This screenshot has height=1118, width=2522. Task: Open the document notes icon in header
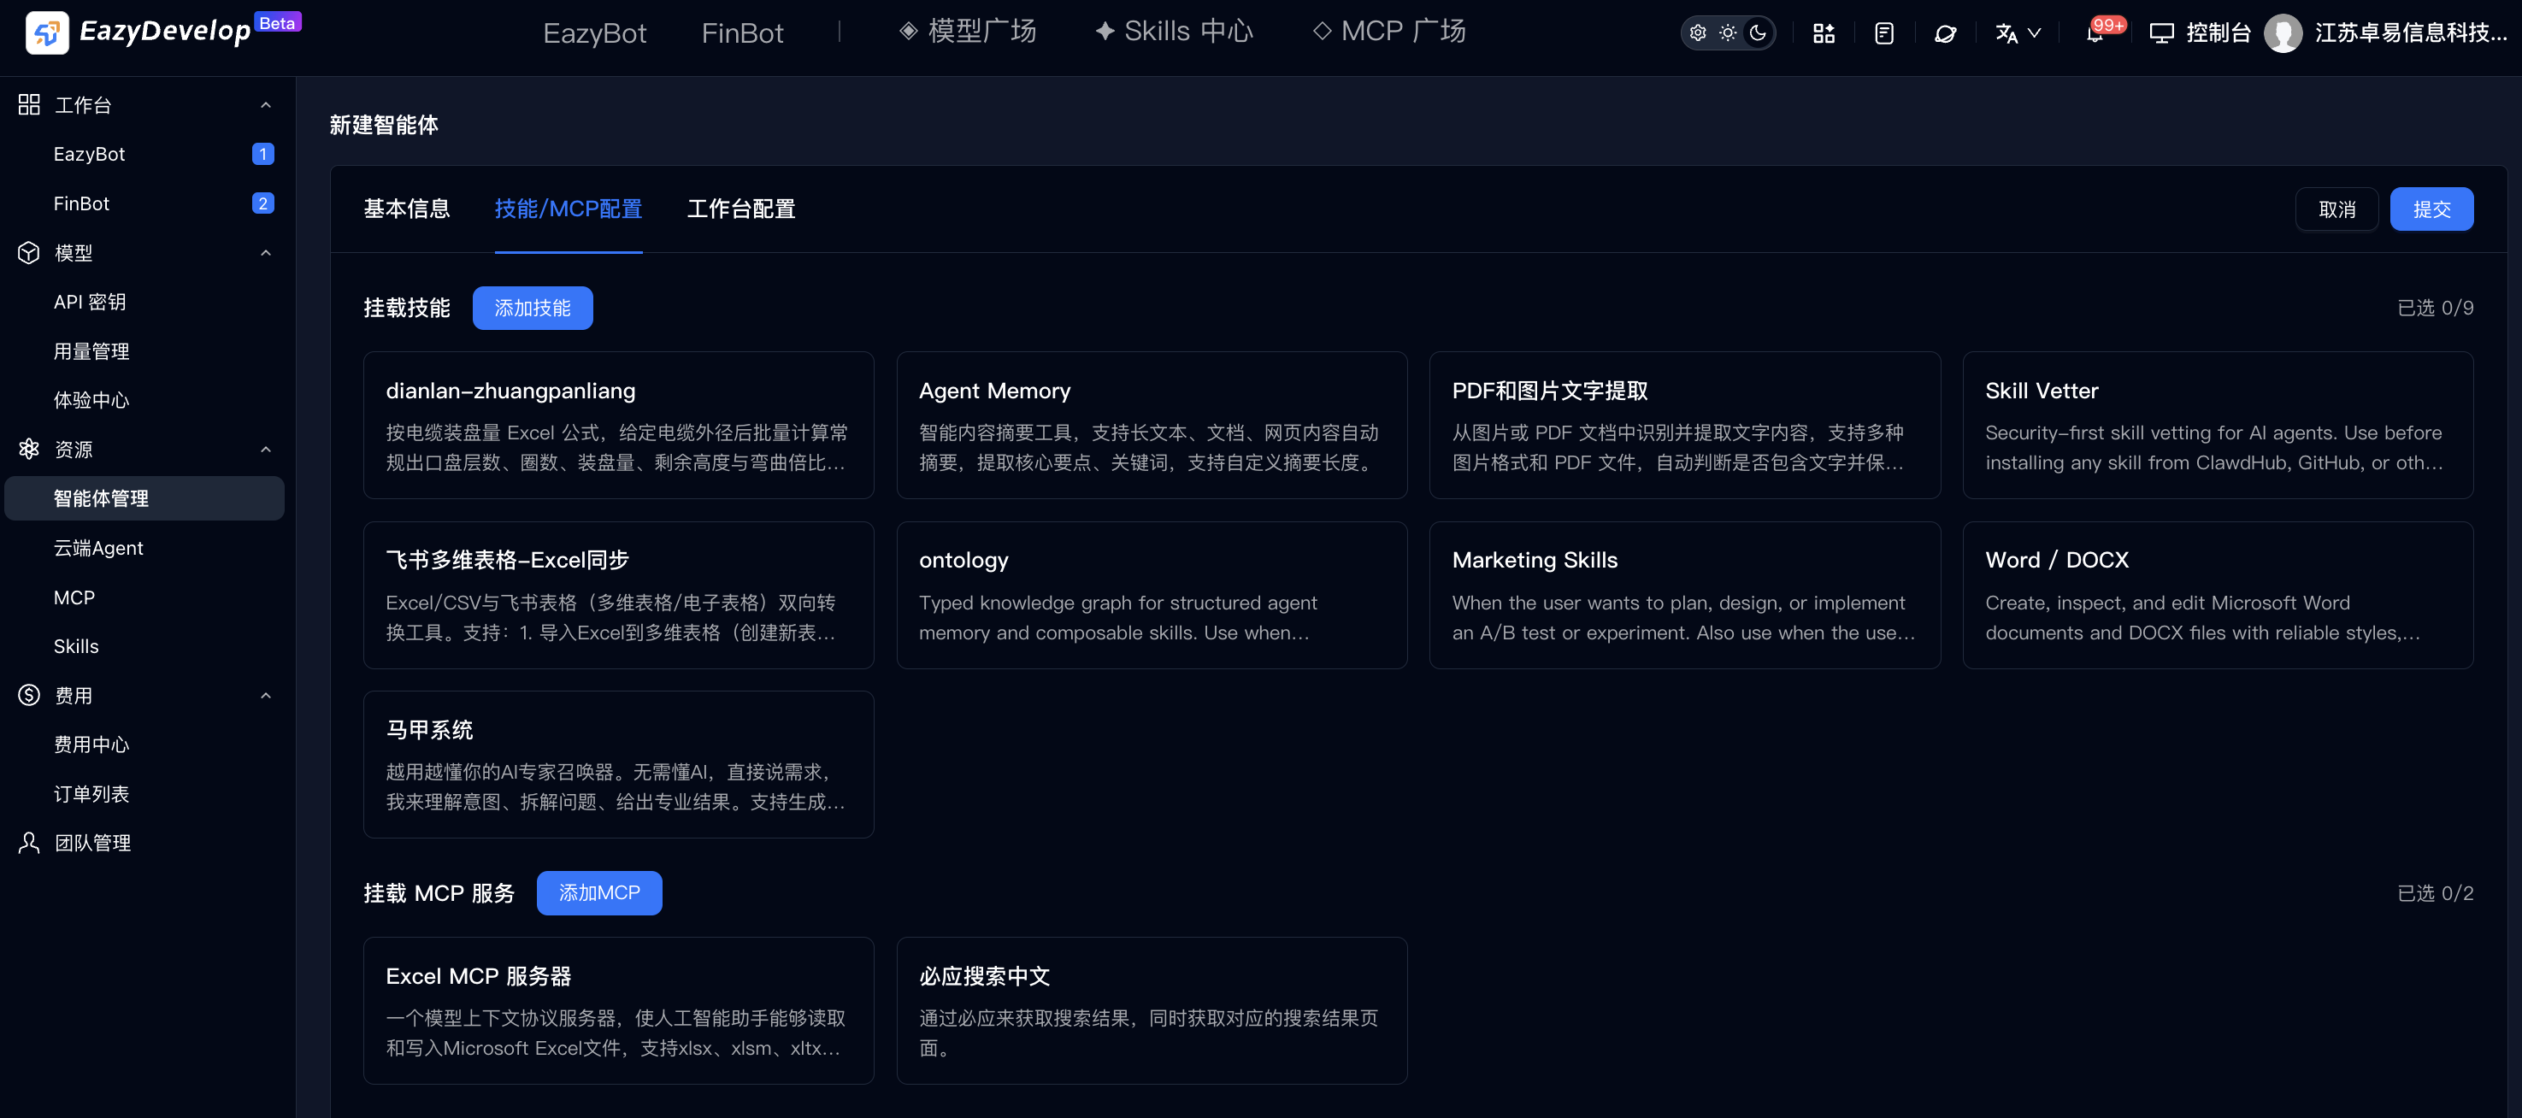point(1884,33)
